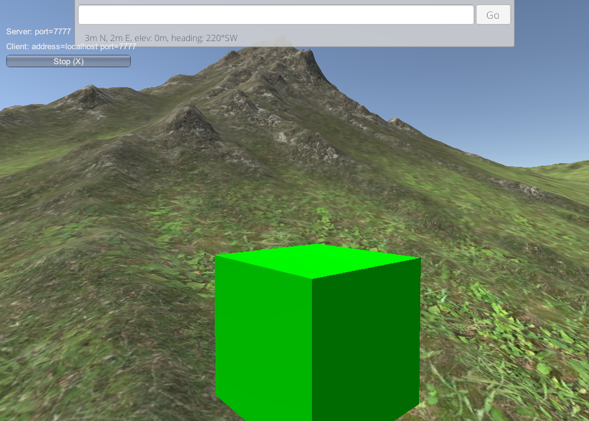
Task: Click the dark right face of green cube
Action: tap(366, 343)
